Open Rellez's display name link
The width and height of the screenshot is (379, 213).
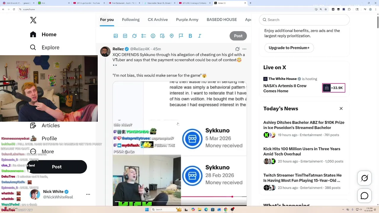coord(118,49)
